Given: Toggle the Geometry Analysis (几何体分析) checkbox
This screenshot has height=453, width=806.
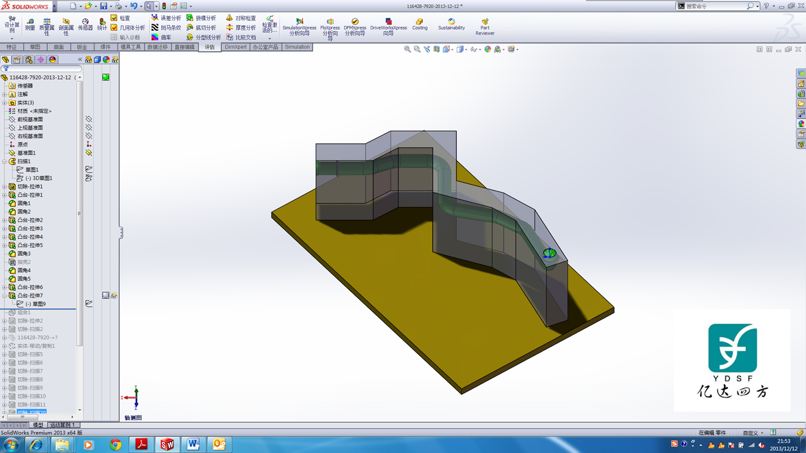Looking at the screenshot, I should coord(114,28).
